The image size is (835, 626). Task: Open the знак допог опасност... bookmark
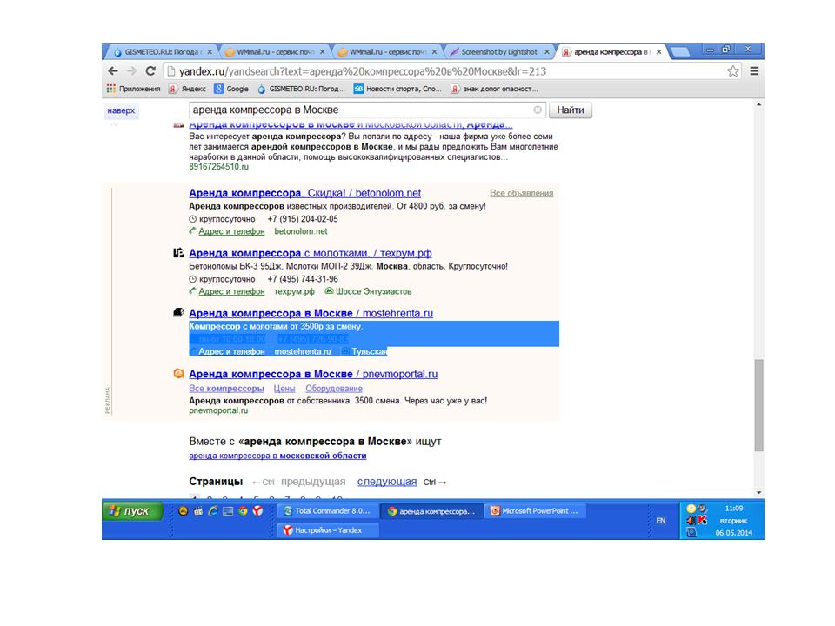(x=495, y=89)
